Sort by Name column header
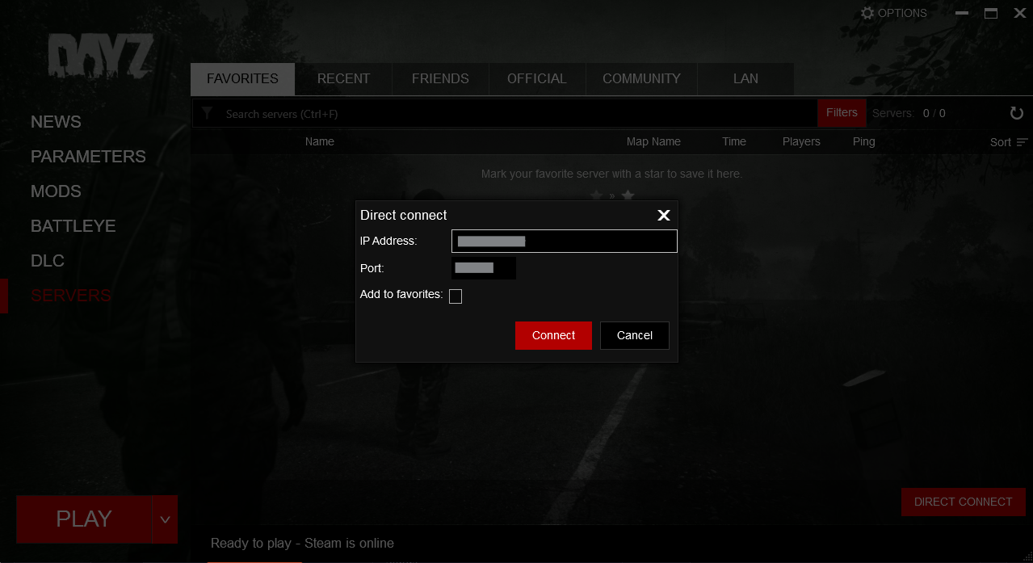This screenshot has height=563, width=1033. [x=320, y=141]
